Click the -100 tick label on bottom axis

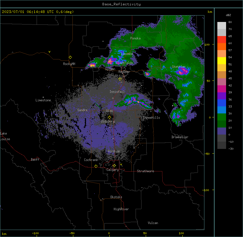pos(35,233)
